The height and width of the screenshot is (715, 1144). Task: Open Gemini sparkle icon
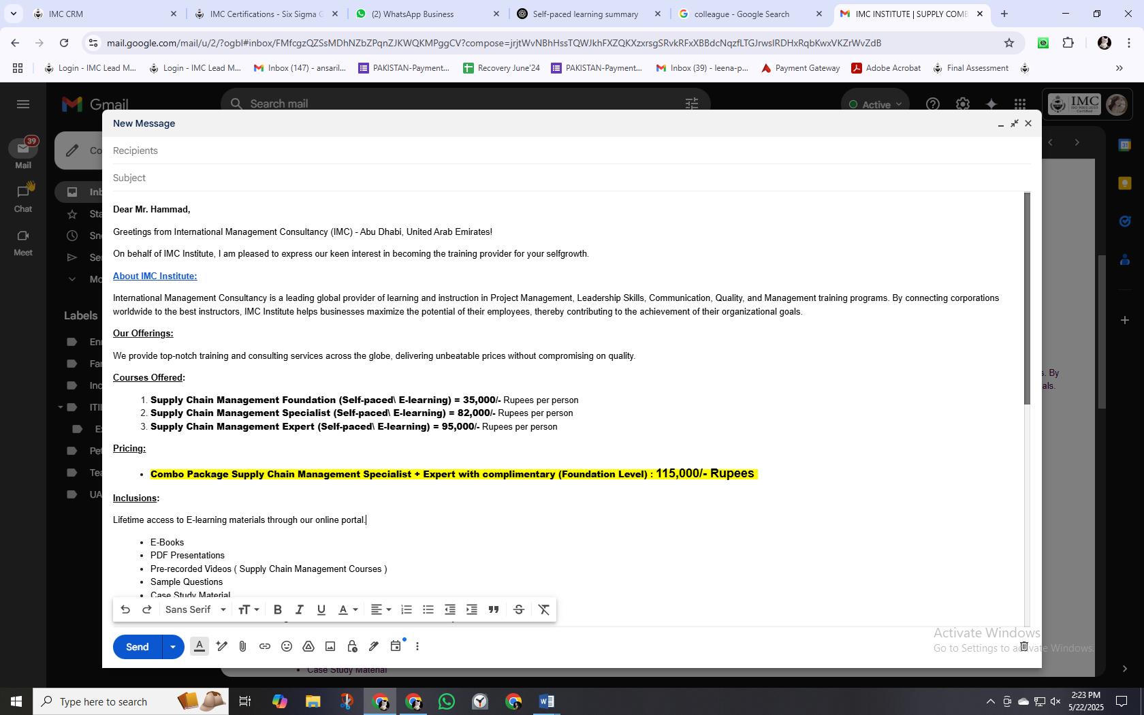pyautogui.click(x=991, y=104)
